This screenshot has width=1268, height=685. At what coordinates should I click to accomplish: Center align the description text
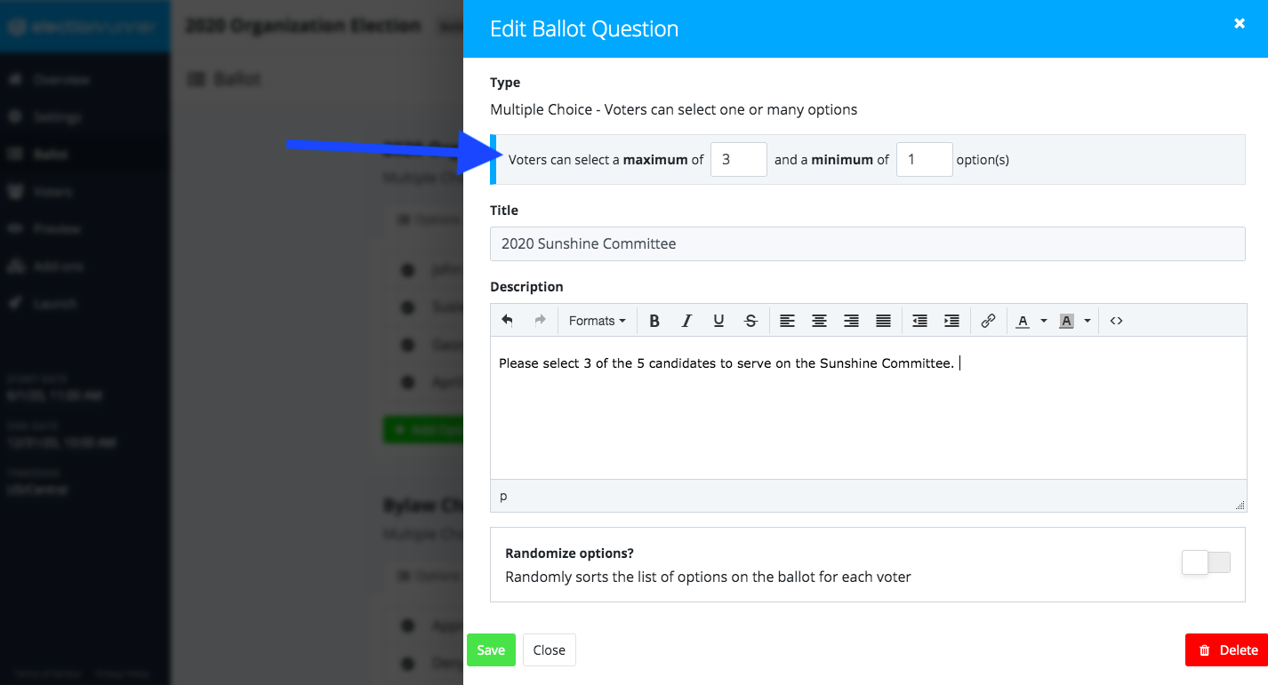(x=819, y=321)
